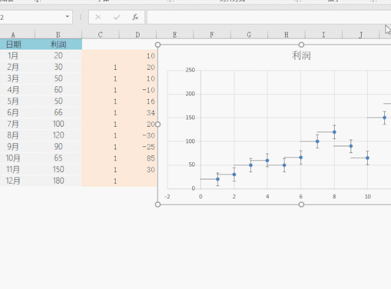The image size is (391, 289).
Task: Click the chart's bottom-middle resize handle
Action: pos(301,205)
